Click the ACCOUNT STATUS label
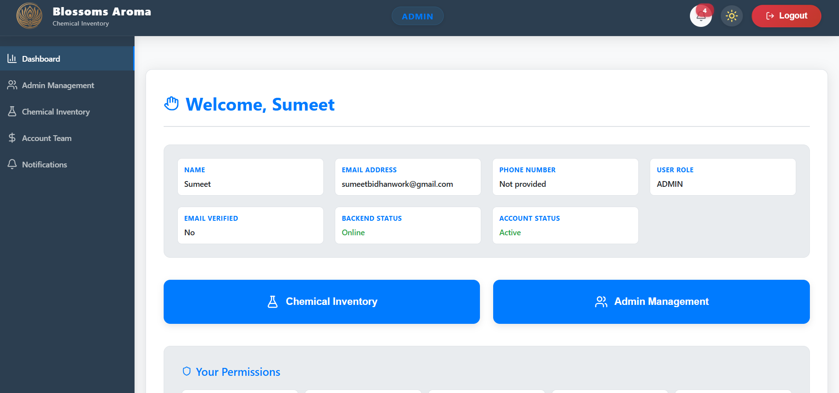This screenshot has height=393, width=839. pyautogui.click(x=529, y=219)
